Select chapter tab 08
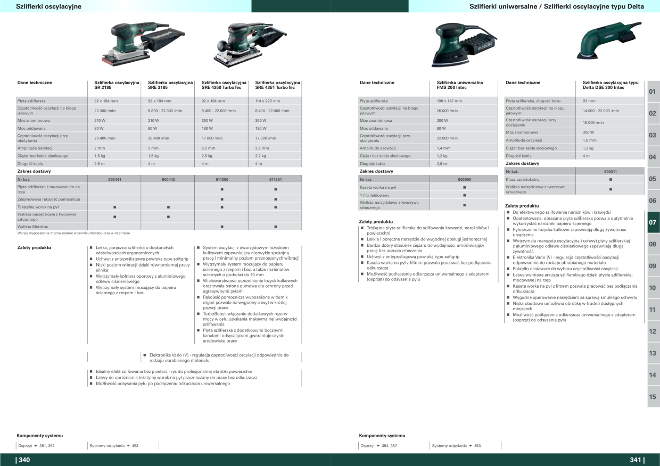Viewport: 660px width, 466px height. click(x=653, y=244)
